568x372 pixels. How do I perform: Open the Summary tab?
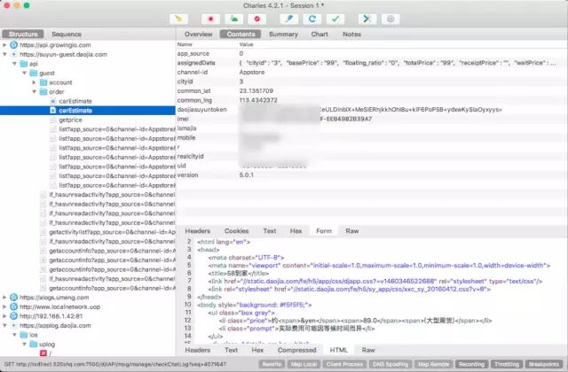[283, 34]
